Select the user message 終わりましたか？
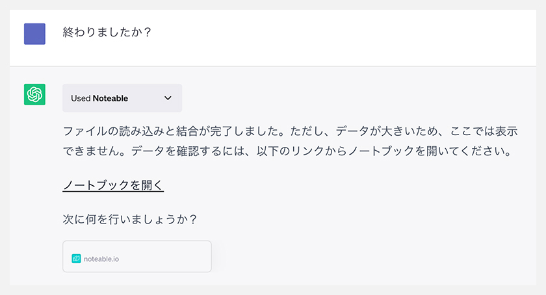 click(x=107, y=32)
